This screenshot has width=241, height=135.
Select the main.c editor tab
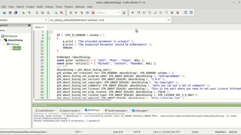pos(39,27)
